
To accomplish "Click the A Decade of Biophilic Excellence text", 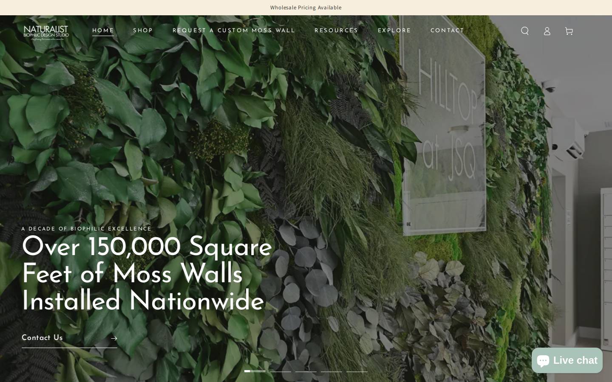I will (x=87, y=229).
